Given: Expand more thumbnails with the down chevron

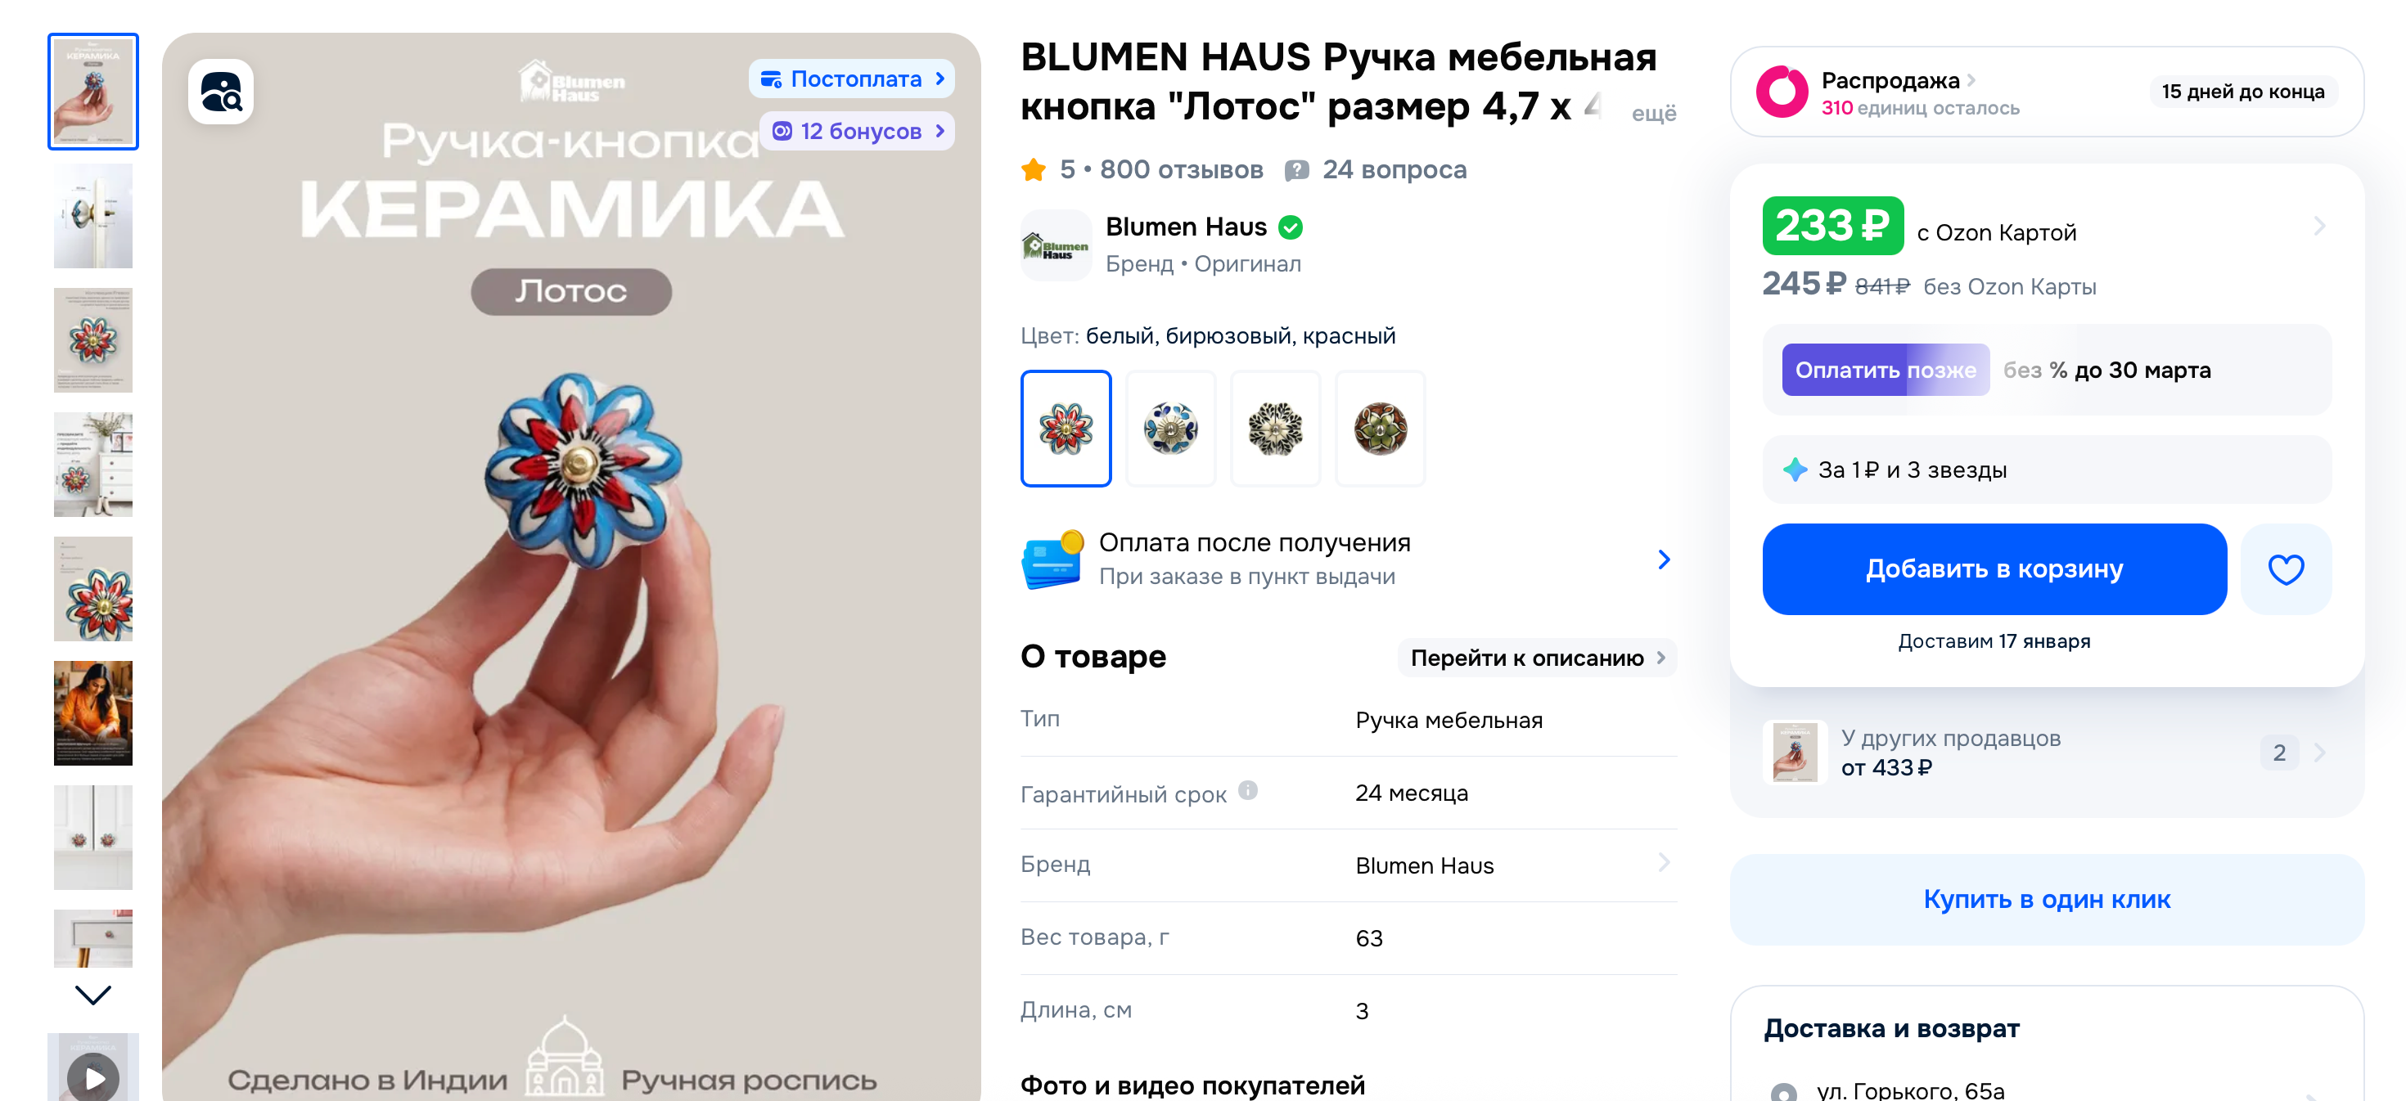Looking at the screenshot, I should (93, 995).
